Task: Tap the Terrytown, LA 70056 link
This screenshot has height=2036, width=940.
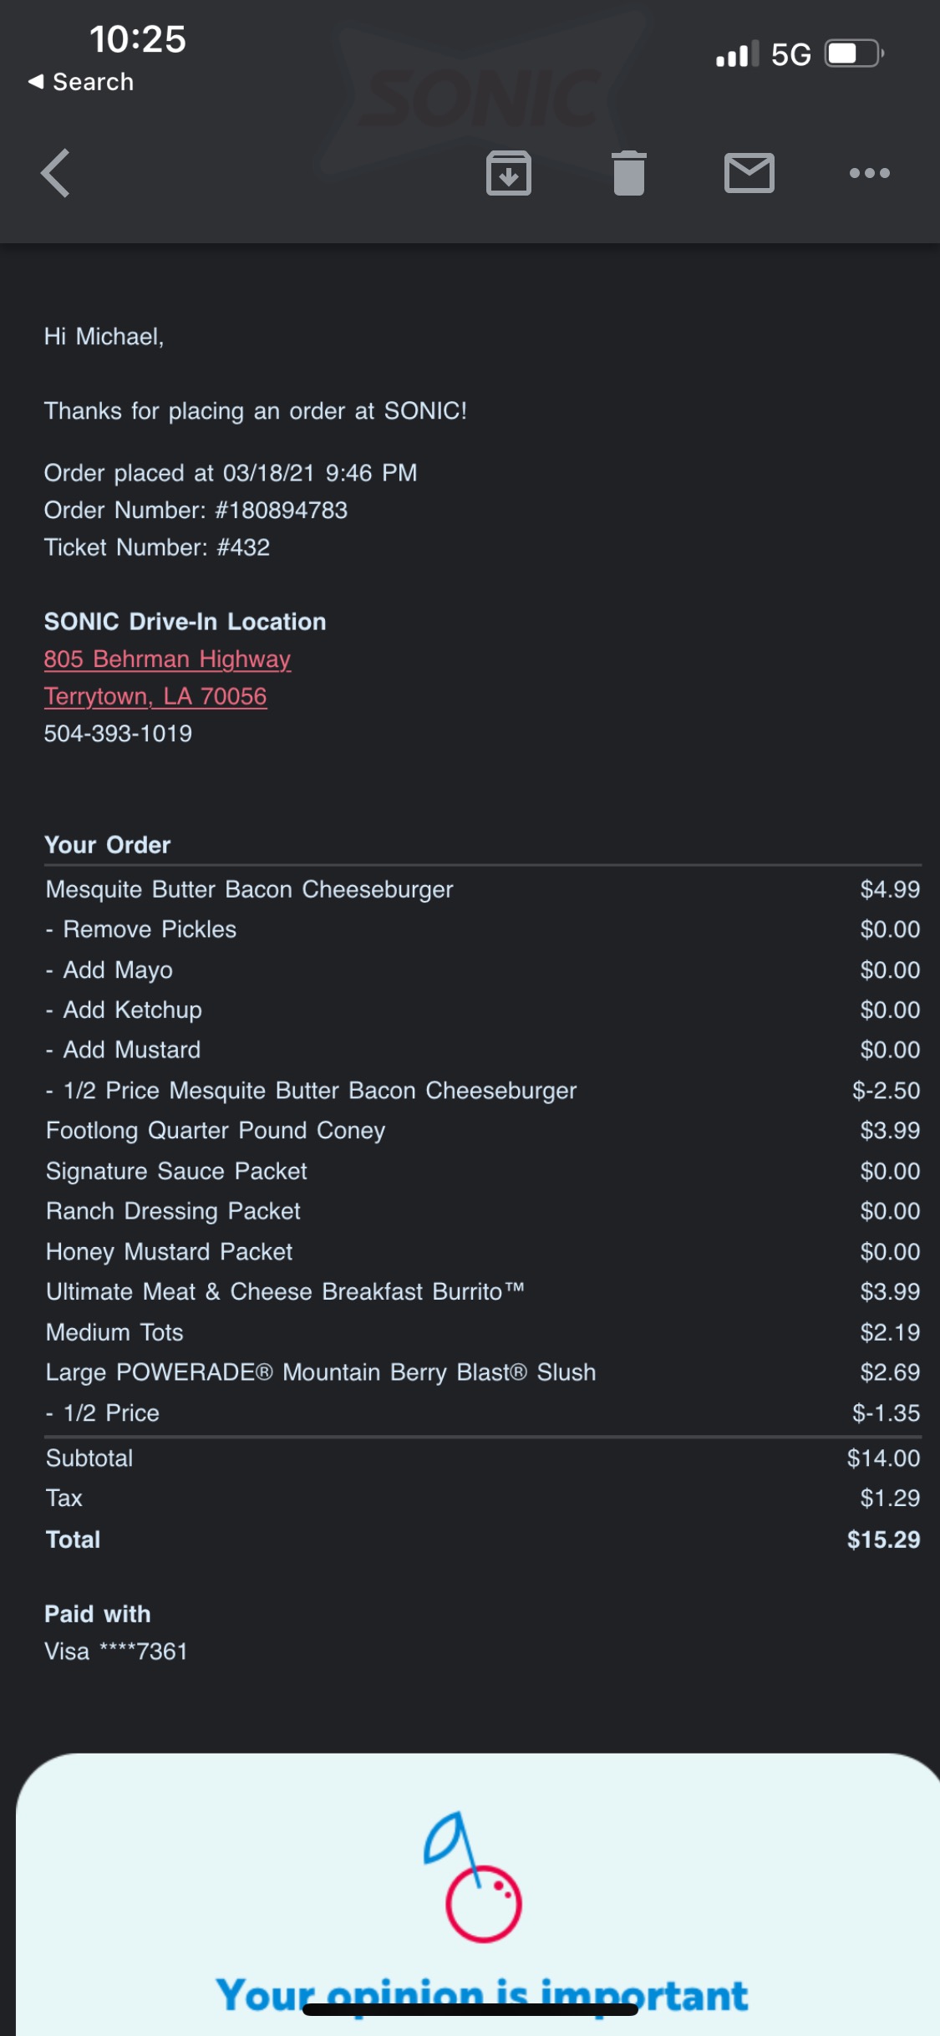Action: [155, 696]
